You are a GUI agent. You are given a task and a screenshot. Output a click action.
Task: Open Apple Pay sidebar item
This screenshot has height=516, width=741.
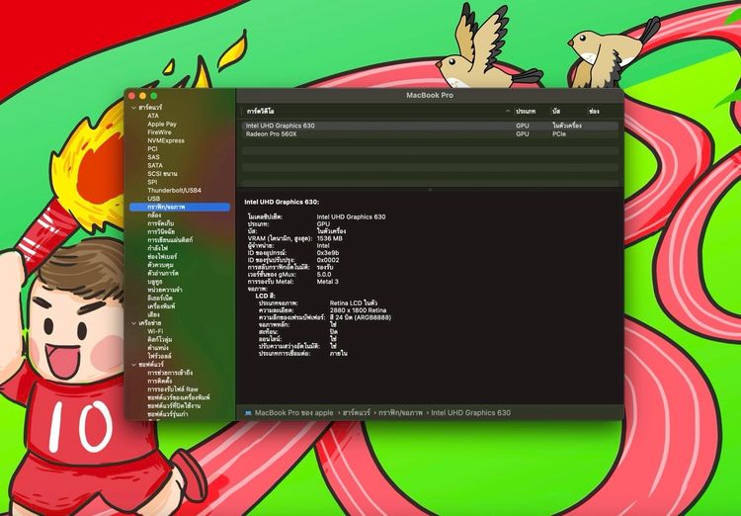162,124
